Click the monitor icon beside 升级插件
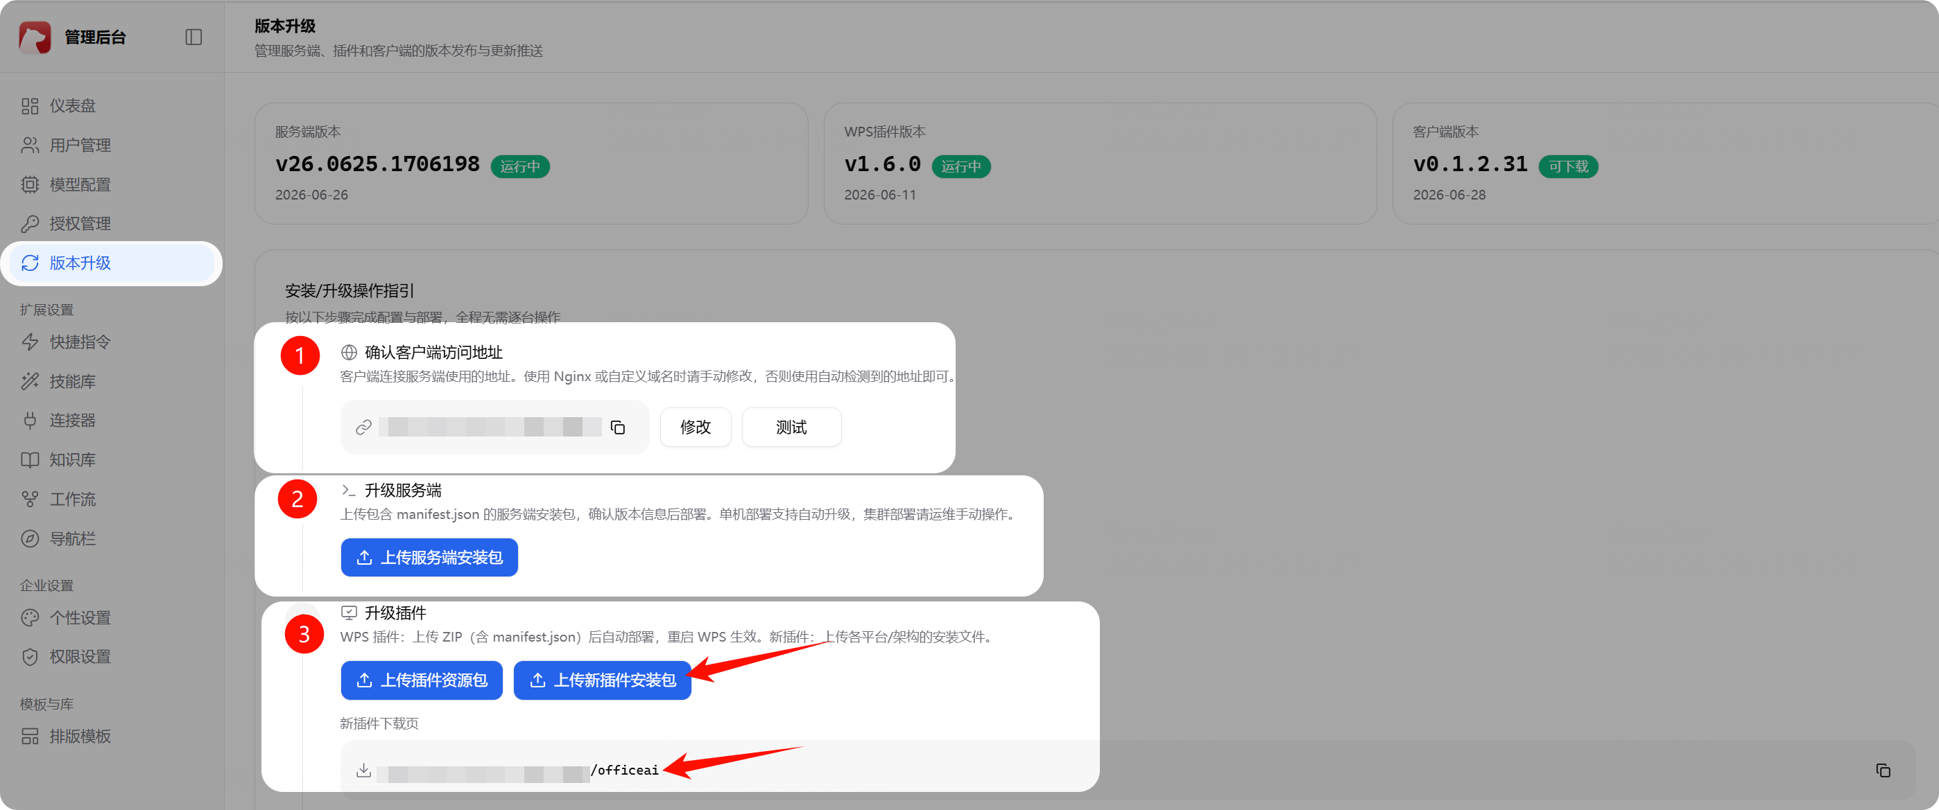The width and height of the screenshot is (1939, 810). pos(350,613)
